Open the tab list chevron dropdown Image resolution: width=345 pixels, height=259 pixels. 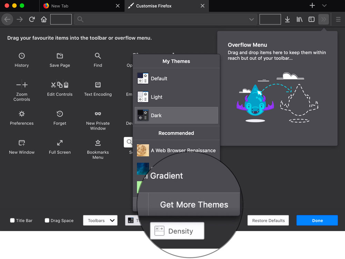324,6
